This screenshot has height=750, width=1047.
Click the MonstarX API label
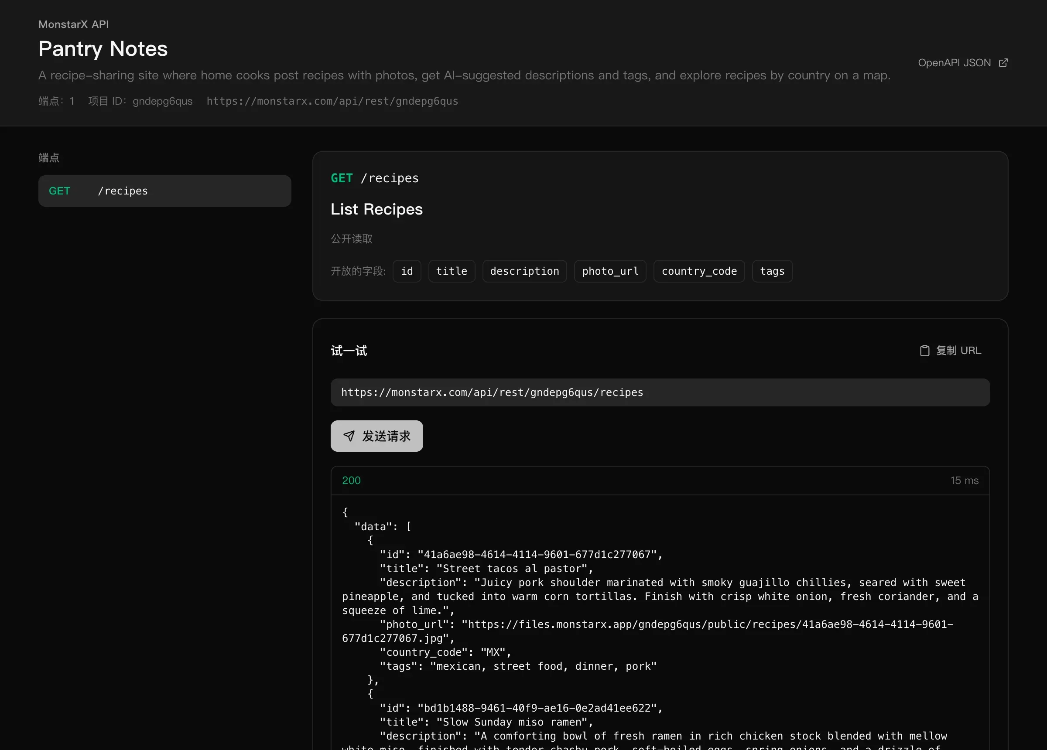coord(73,24)
